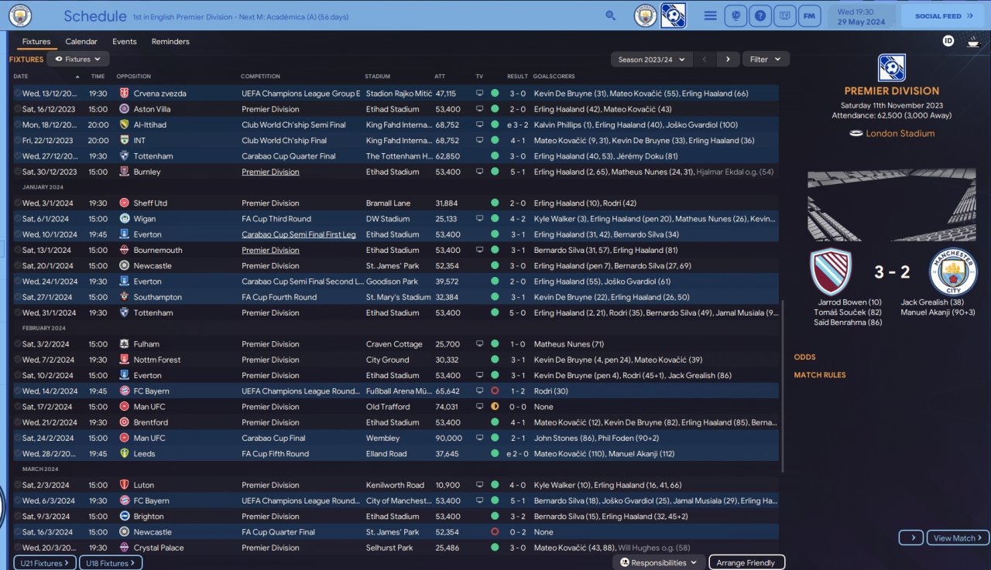Open the Social Feed panel
Image resolution: width=991 pixels, height=570 pixels.
[x=943, y=15]
